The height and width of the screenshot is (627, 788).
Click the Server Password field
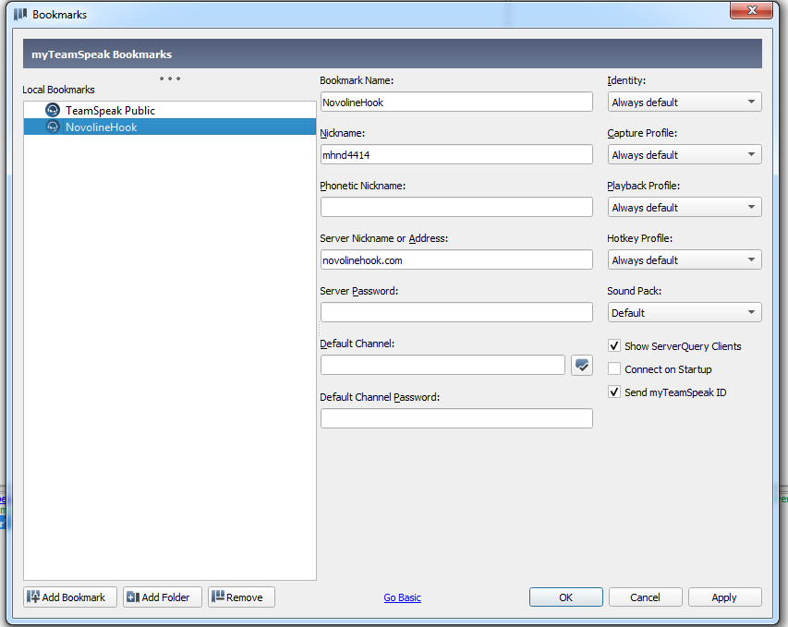point(456,312)
